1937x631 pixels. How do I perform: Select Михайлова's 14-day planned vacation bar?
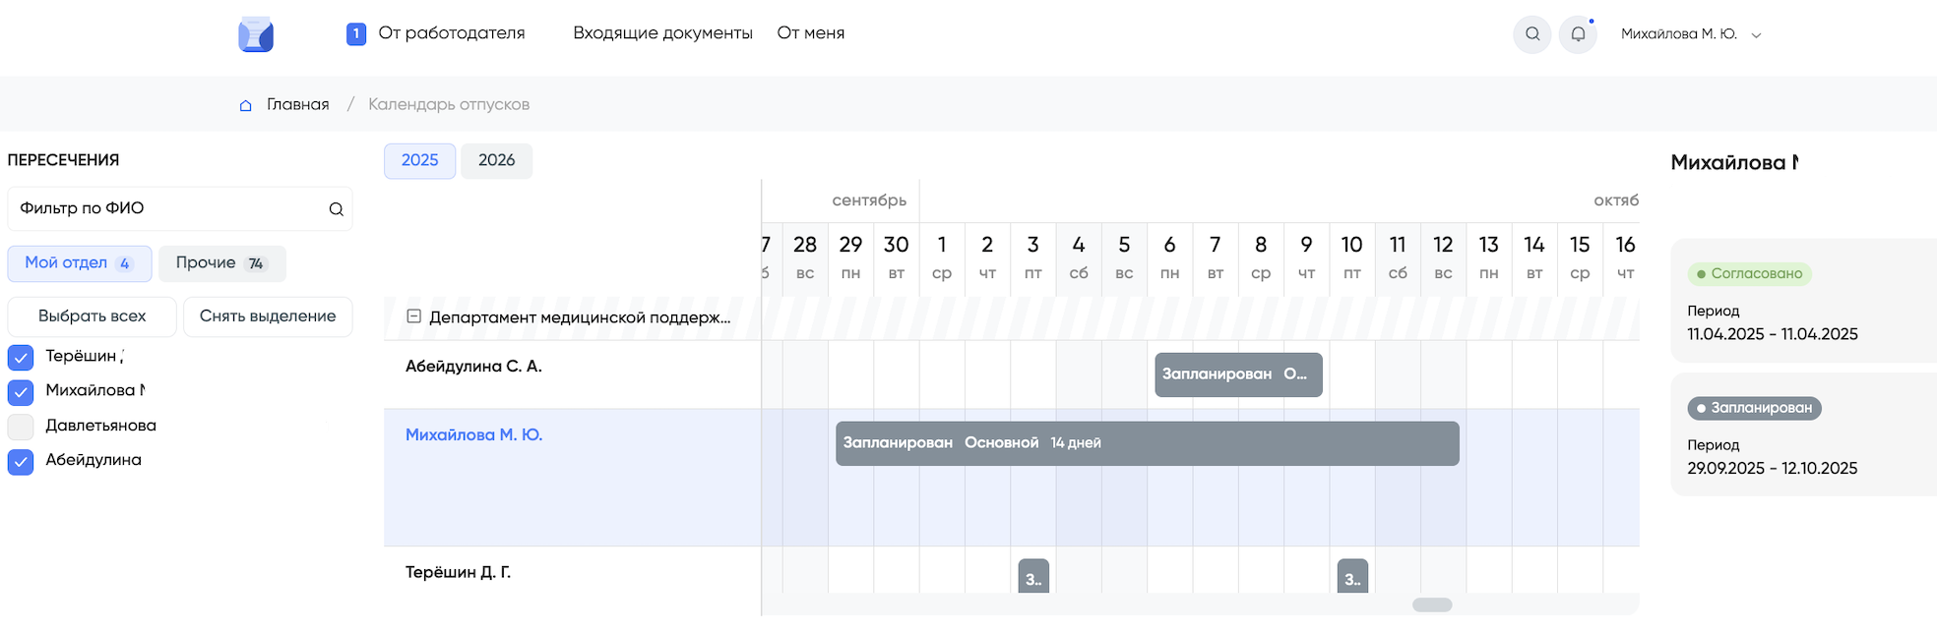[1147, 443]
